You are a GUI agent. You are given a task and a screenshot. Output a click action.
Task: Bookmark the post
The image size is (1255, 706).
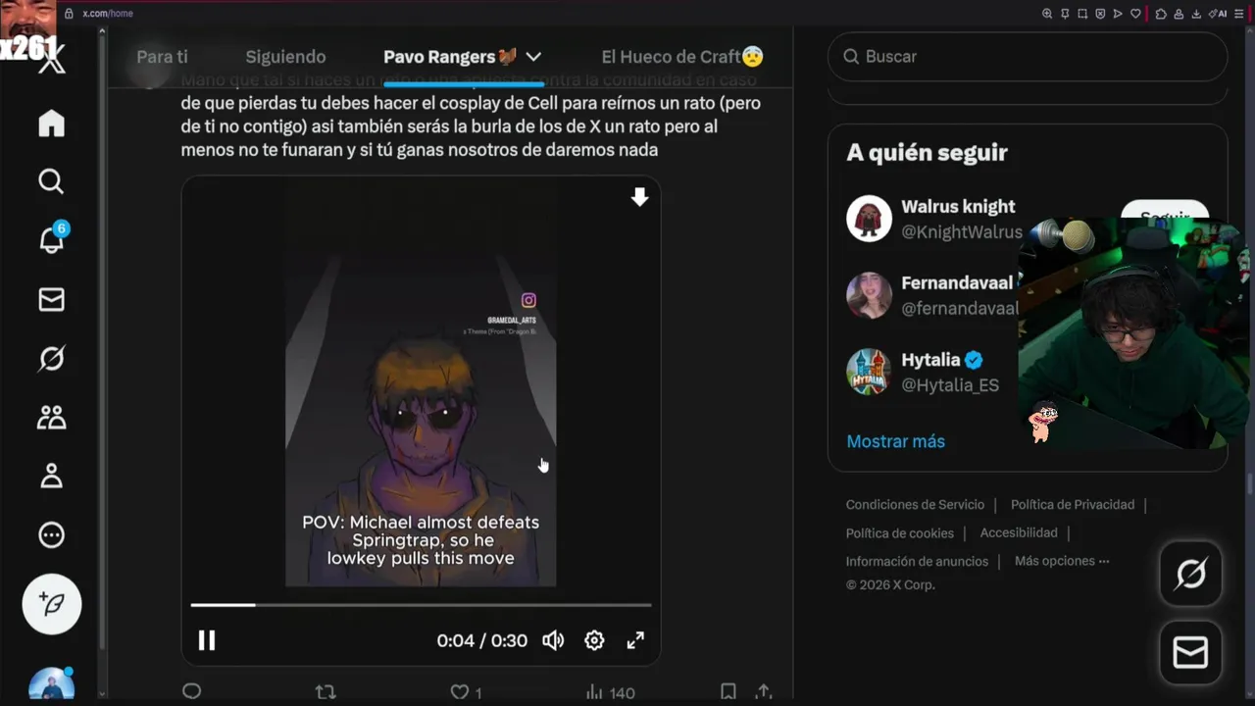(728, 691)
